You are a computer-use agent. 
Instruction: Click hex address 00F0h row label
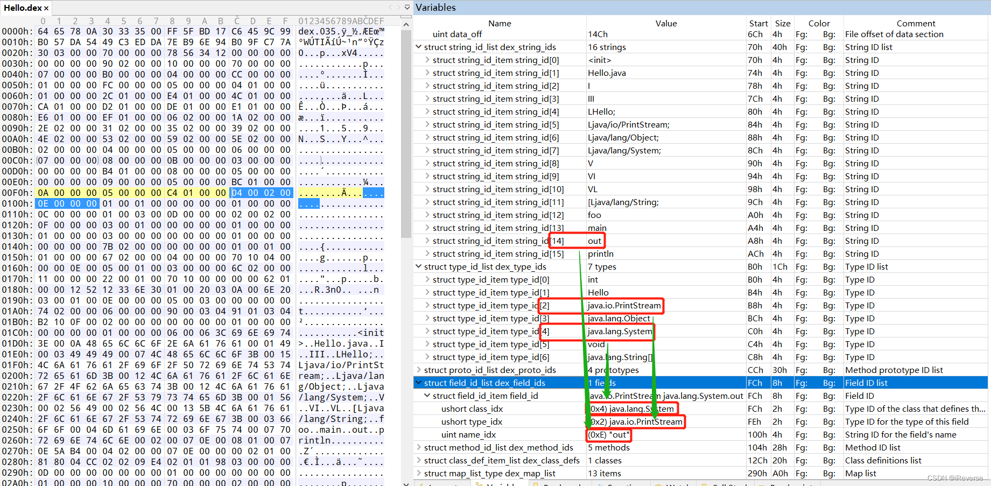coord(17,193)
